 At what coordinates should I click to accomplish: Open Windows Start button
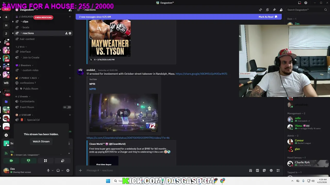pyautogui.click(x=108, y=181)
